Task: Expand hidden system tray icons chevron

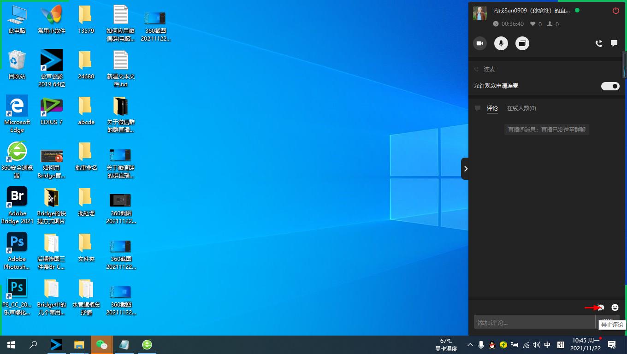Action: click(470, 345)
